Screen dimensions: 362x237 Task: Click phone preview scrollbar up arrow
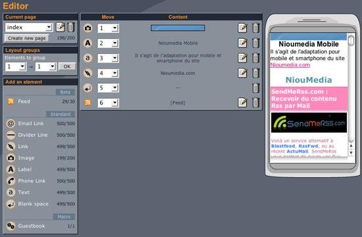(x=351, y=145)
